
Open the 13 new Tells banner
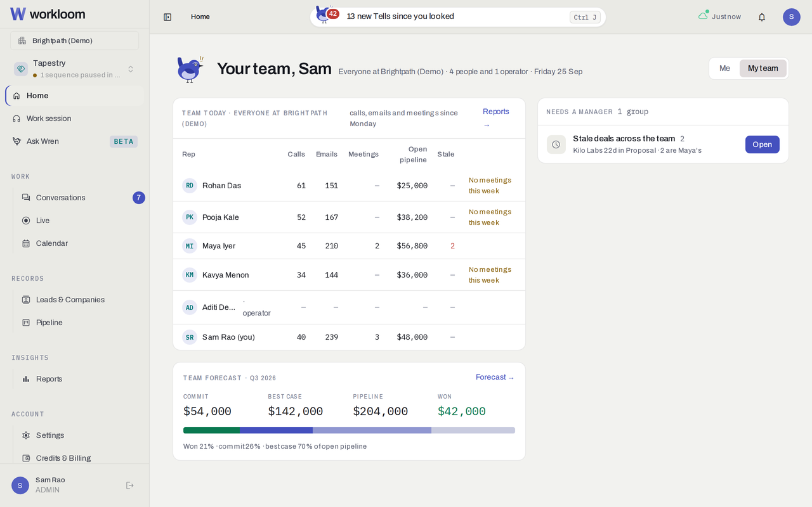(458, 17)
